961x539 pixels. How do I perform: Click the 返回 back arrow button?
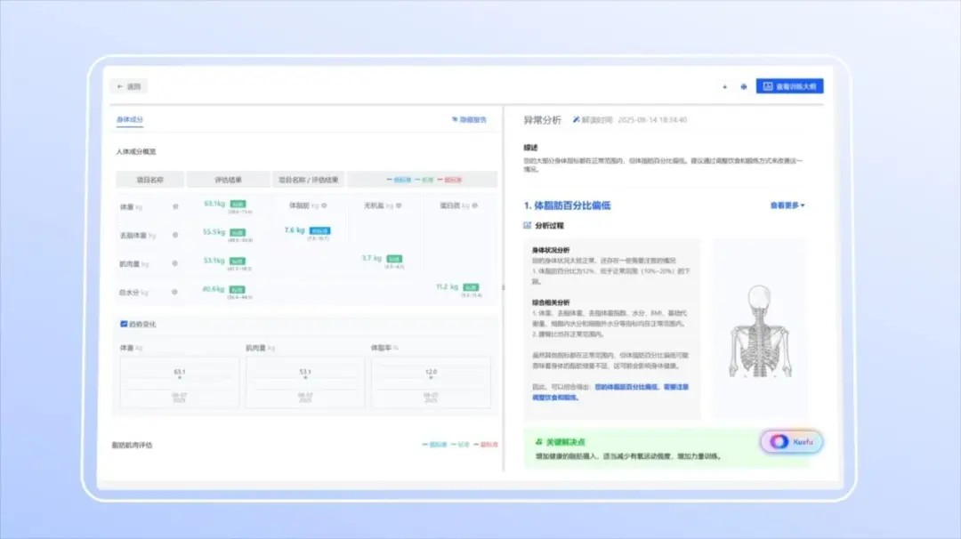coord(128,87)
